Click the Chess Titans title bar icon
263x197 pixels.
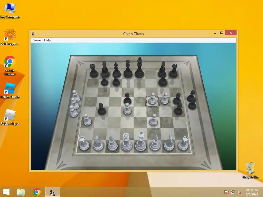[33, 34]
